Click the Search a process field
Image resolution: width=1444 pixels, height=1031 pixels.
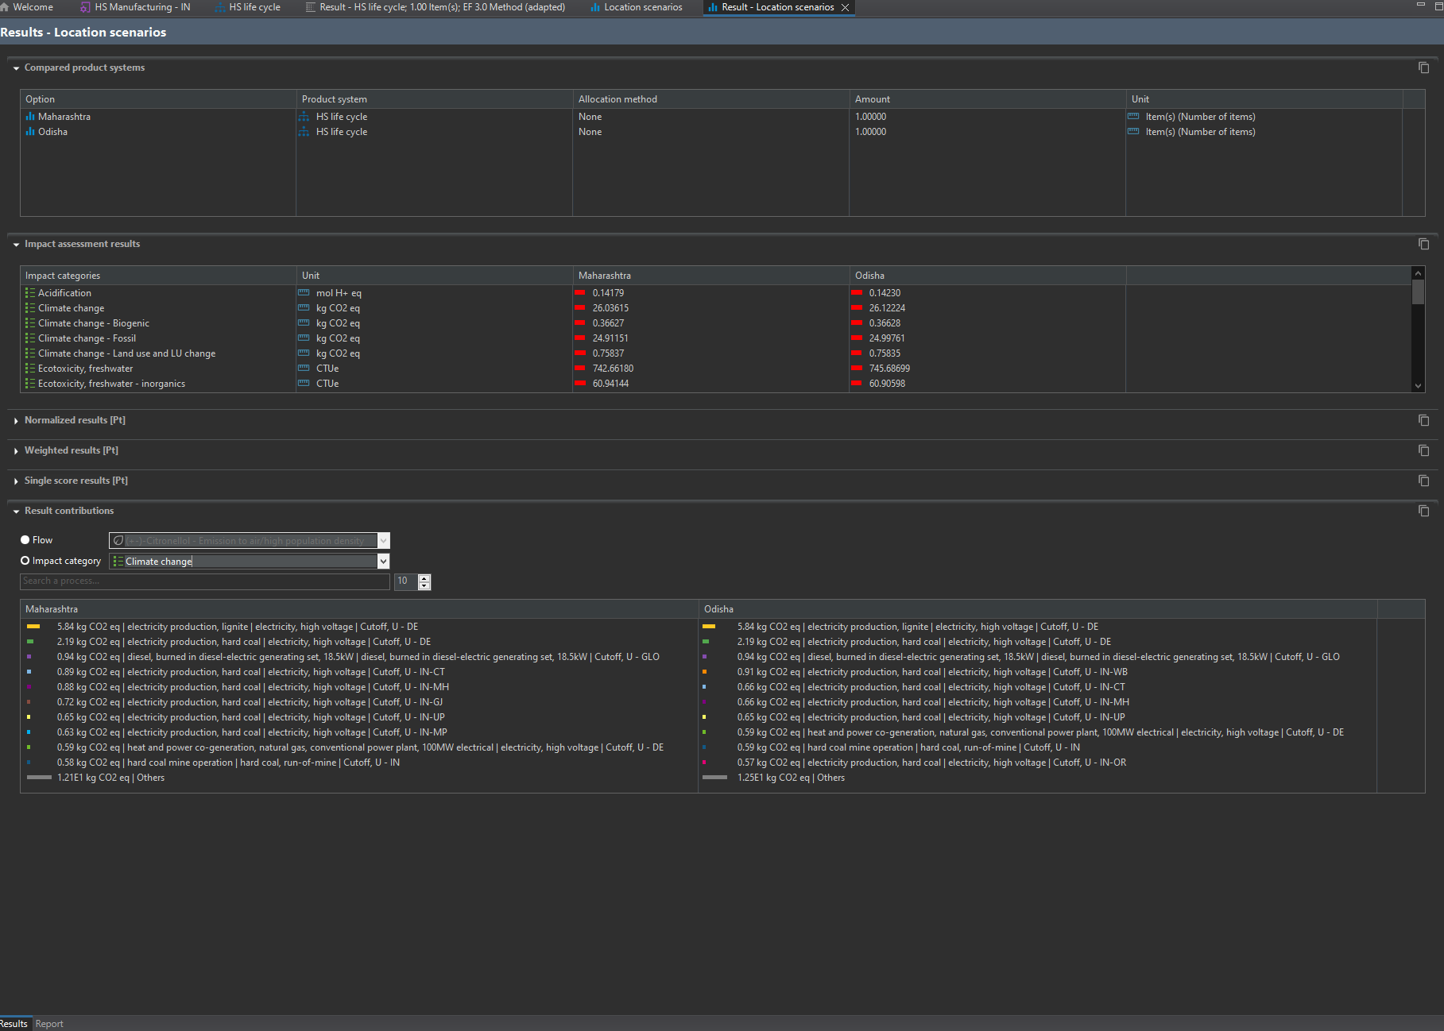tap(204, 581)
